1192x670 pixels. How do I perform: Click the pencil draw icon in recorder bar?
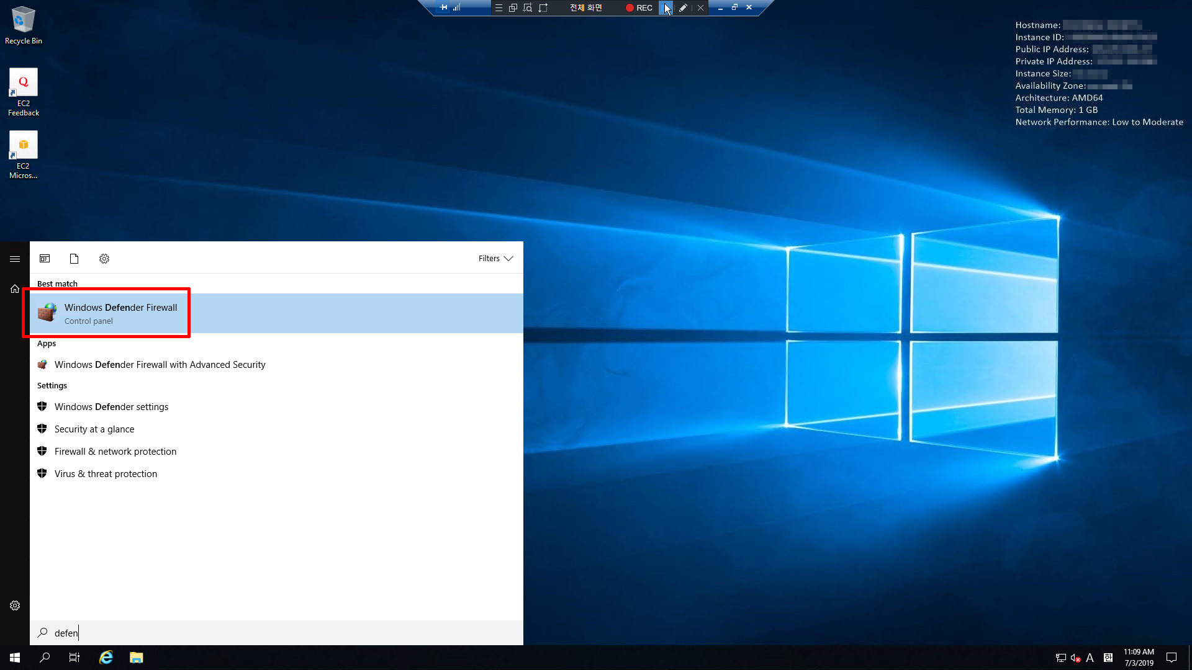tap(683, 8)
